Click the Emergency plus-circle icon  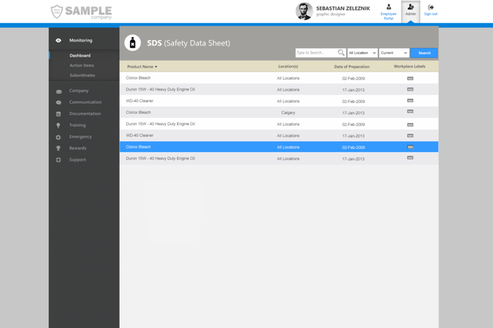pos(58,137)
